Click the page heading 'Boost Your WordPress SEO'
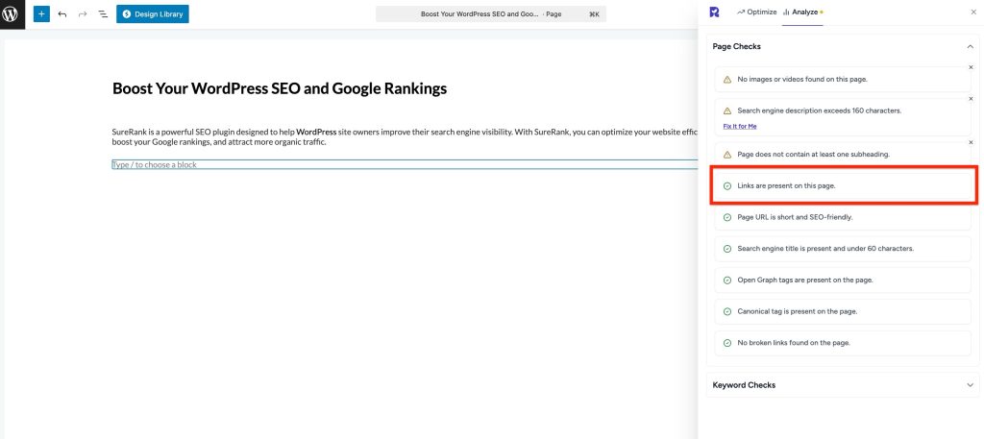This screenshot has height=439, width=984. (280, 88)
